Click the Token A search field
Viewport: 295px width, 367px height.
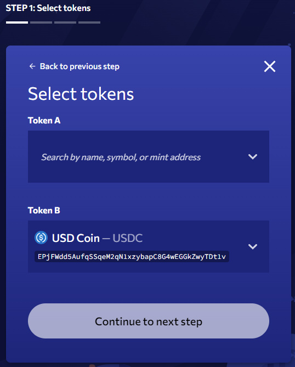(x=148, y=156)
